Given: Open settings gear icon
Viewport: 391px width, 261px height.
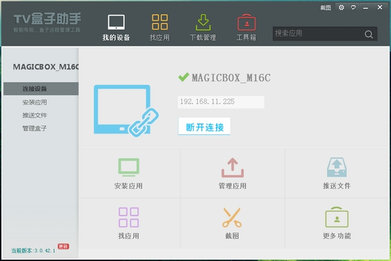Looking at the screenshot, I should [341, 7].
